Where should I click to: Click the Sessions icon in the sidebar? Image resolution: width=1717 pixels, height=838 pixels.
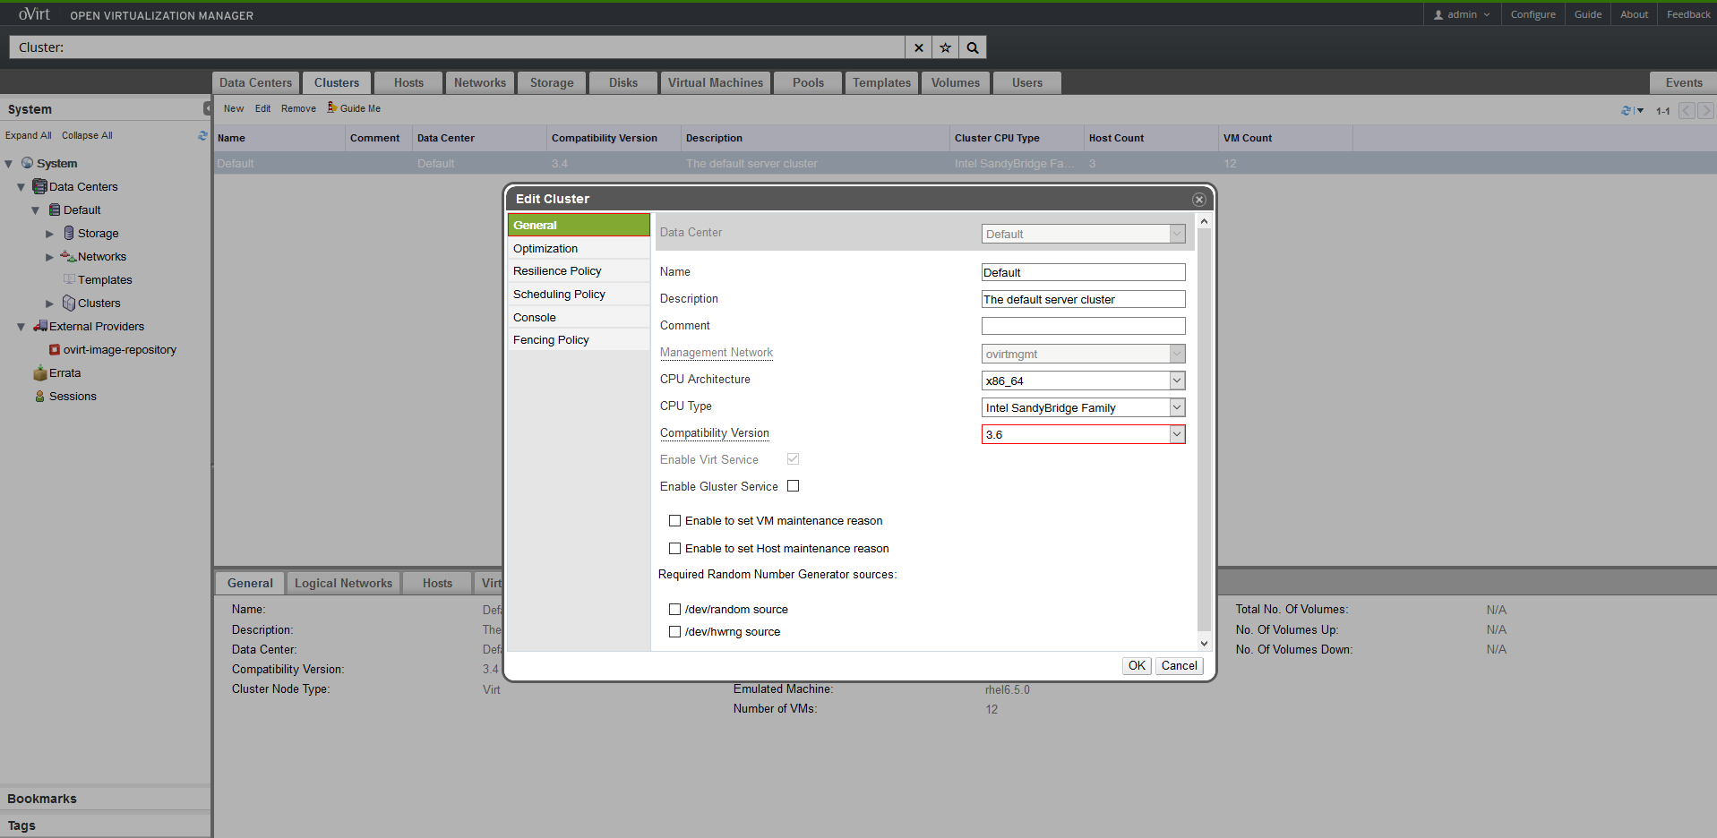(39, 397)
